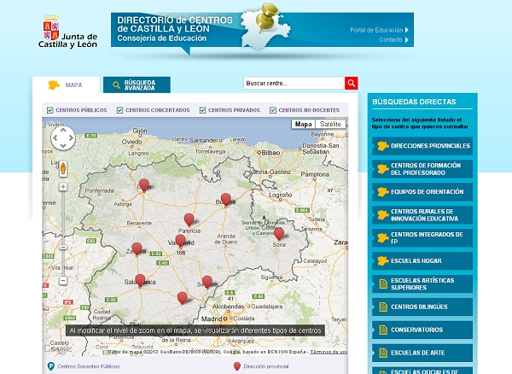Click the map zoom slider handle

pyautogui.click(x=63, y=248)
